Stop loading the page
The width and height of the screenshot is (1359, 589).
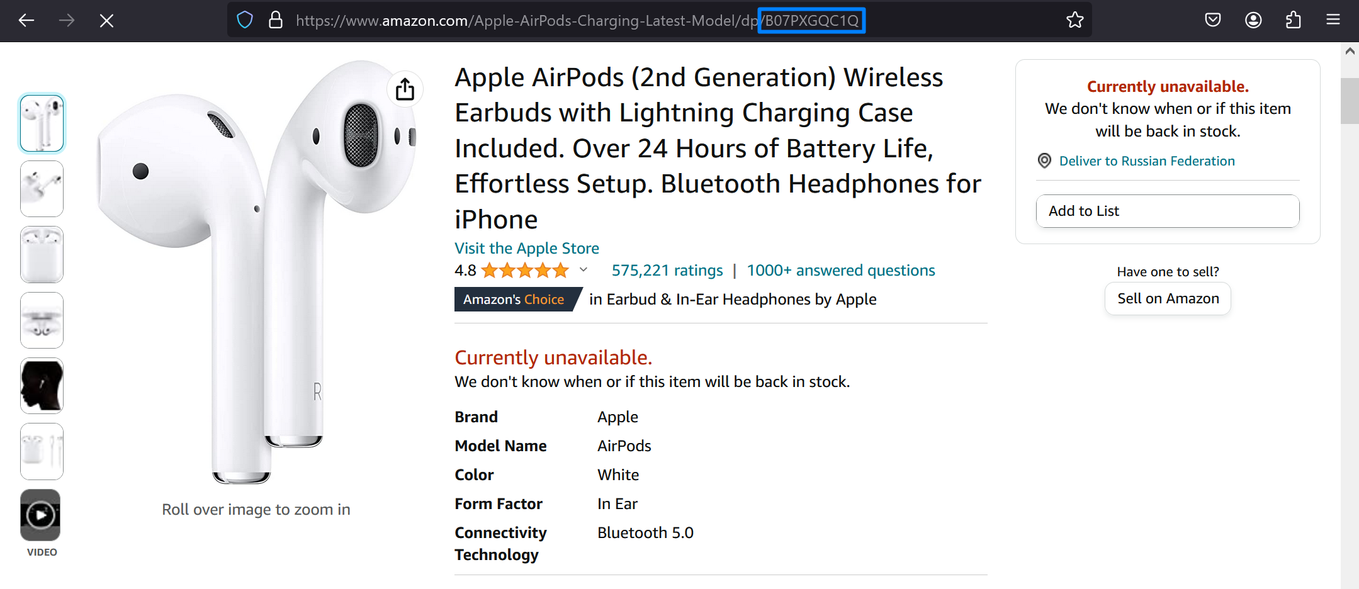106,21
